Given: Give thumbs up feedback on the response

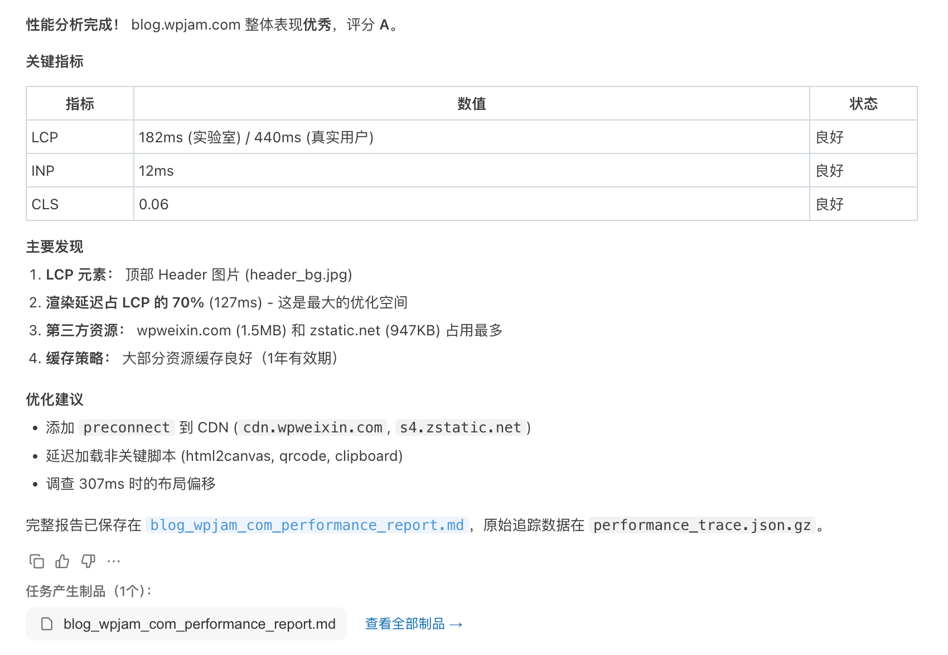Looking at the screenshot, I should (x=62, y=561).
